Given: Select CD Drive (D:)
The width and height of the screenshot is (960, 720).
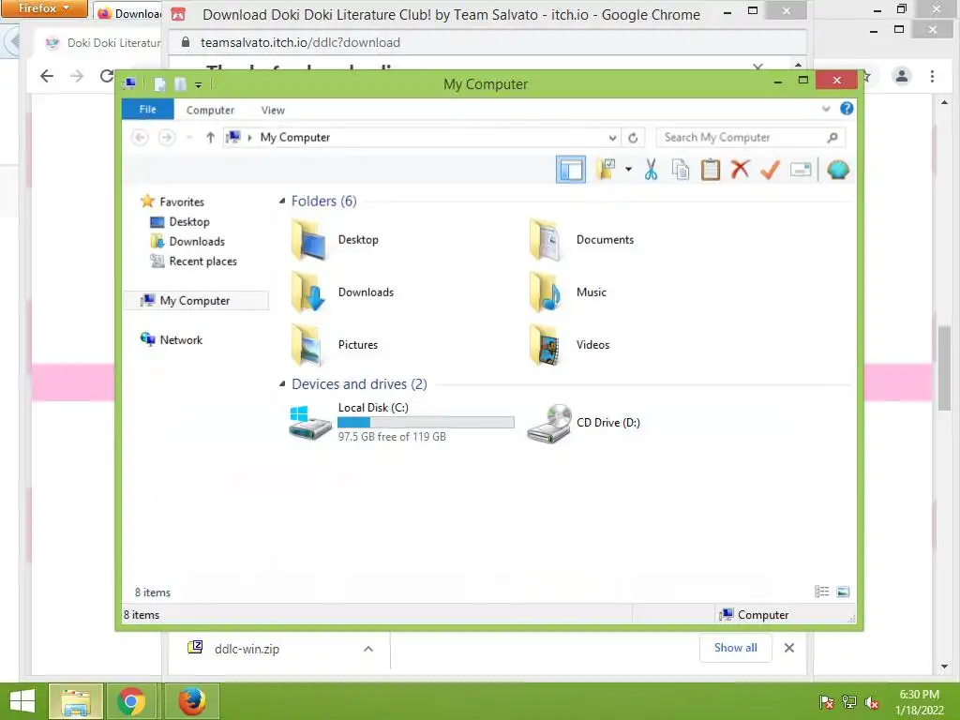Looking at the screenshot, I should click(583, 423).
